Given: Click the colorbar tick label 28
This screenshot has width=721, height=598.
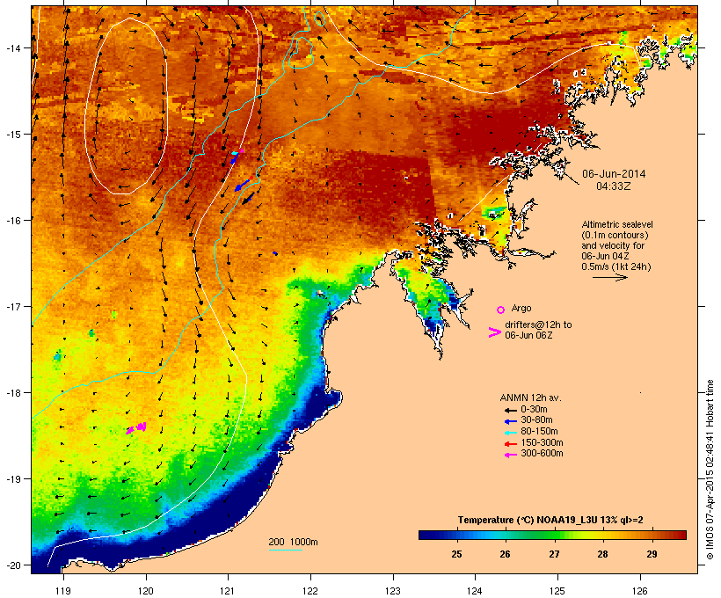Looking at the screenshot, I should 603,554.
